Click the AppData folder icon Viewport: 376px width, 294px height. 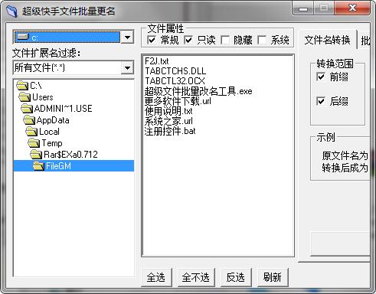click(29, 120)
